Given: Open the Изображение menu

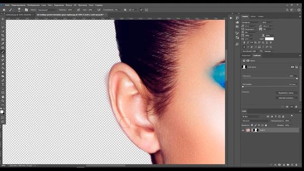Looking at the screenshot, I should click(33, 5).
